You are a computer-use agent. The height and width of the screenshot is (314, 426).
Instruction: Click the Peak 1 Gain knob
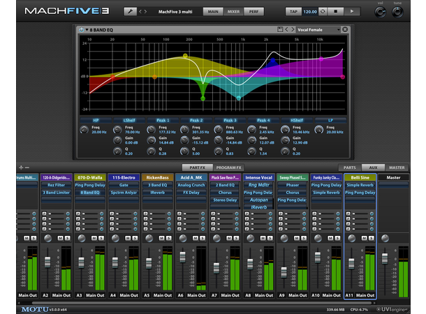coord(152,140)
